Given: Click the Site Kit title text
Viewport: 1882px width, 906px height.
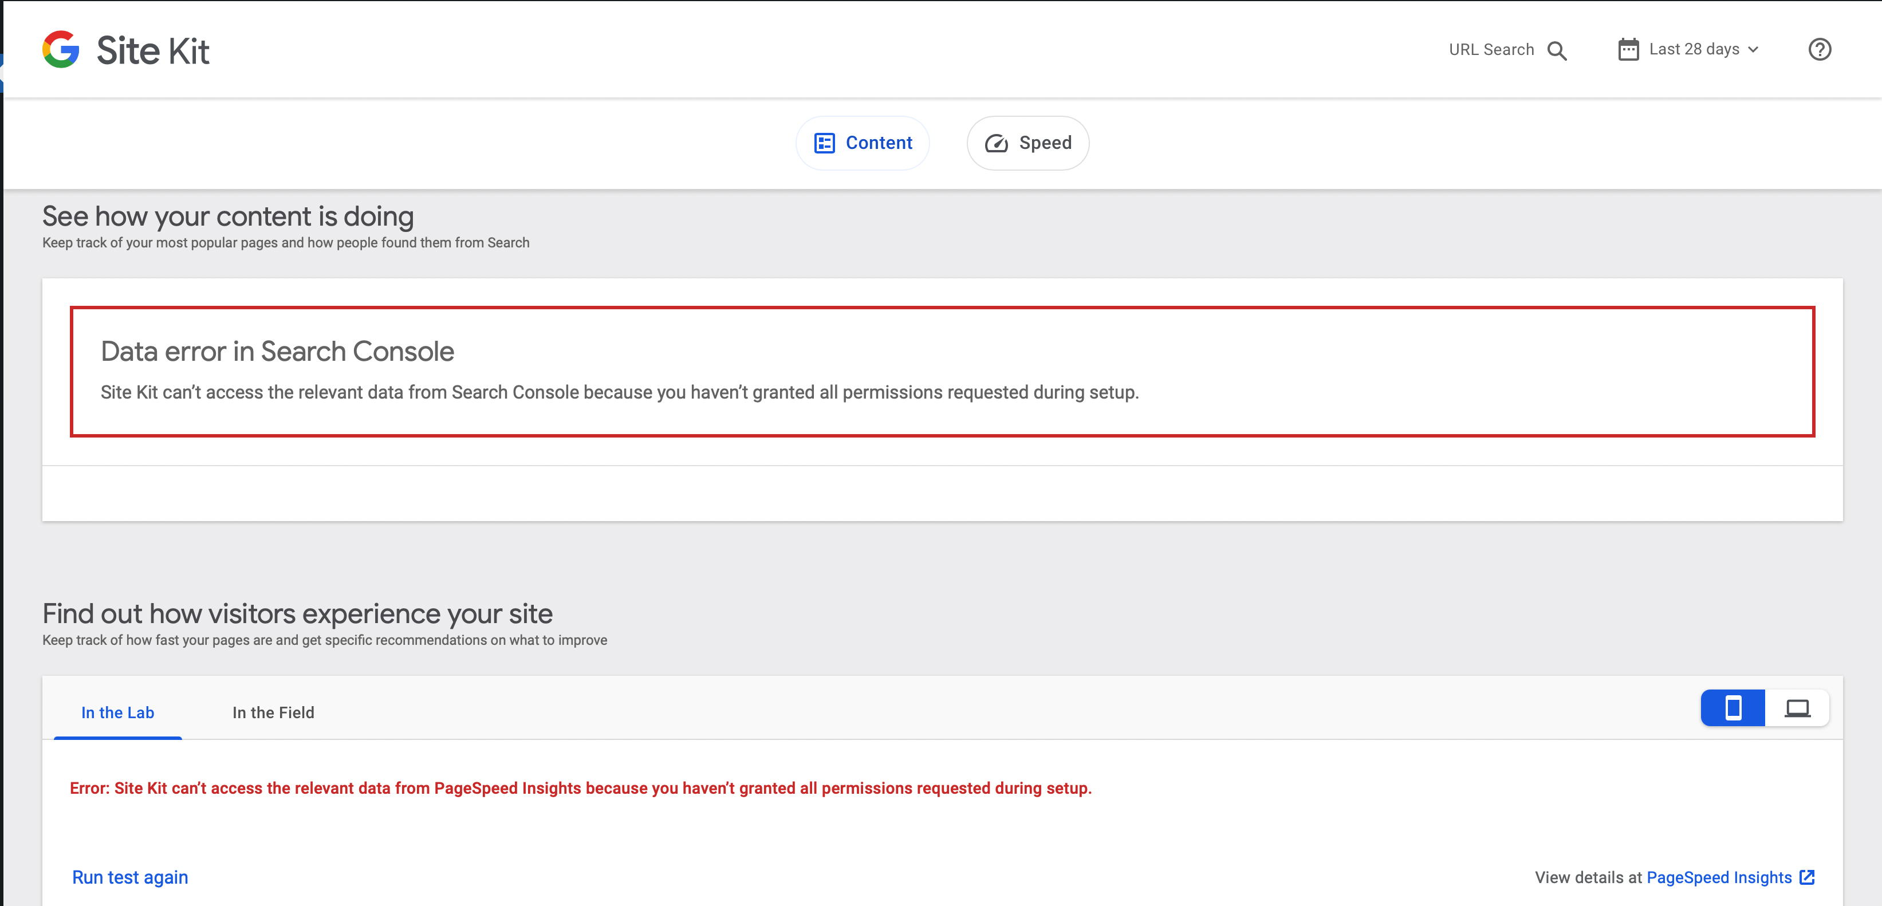Looking at the screenshot, I should 153,51.
